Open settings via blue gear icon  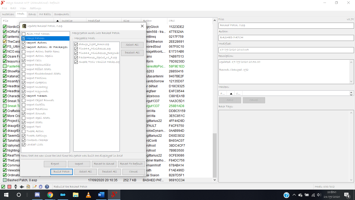[x=40, y=187]
